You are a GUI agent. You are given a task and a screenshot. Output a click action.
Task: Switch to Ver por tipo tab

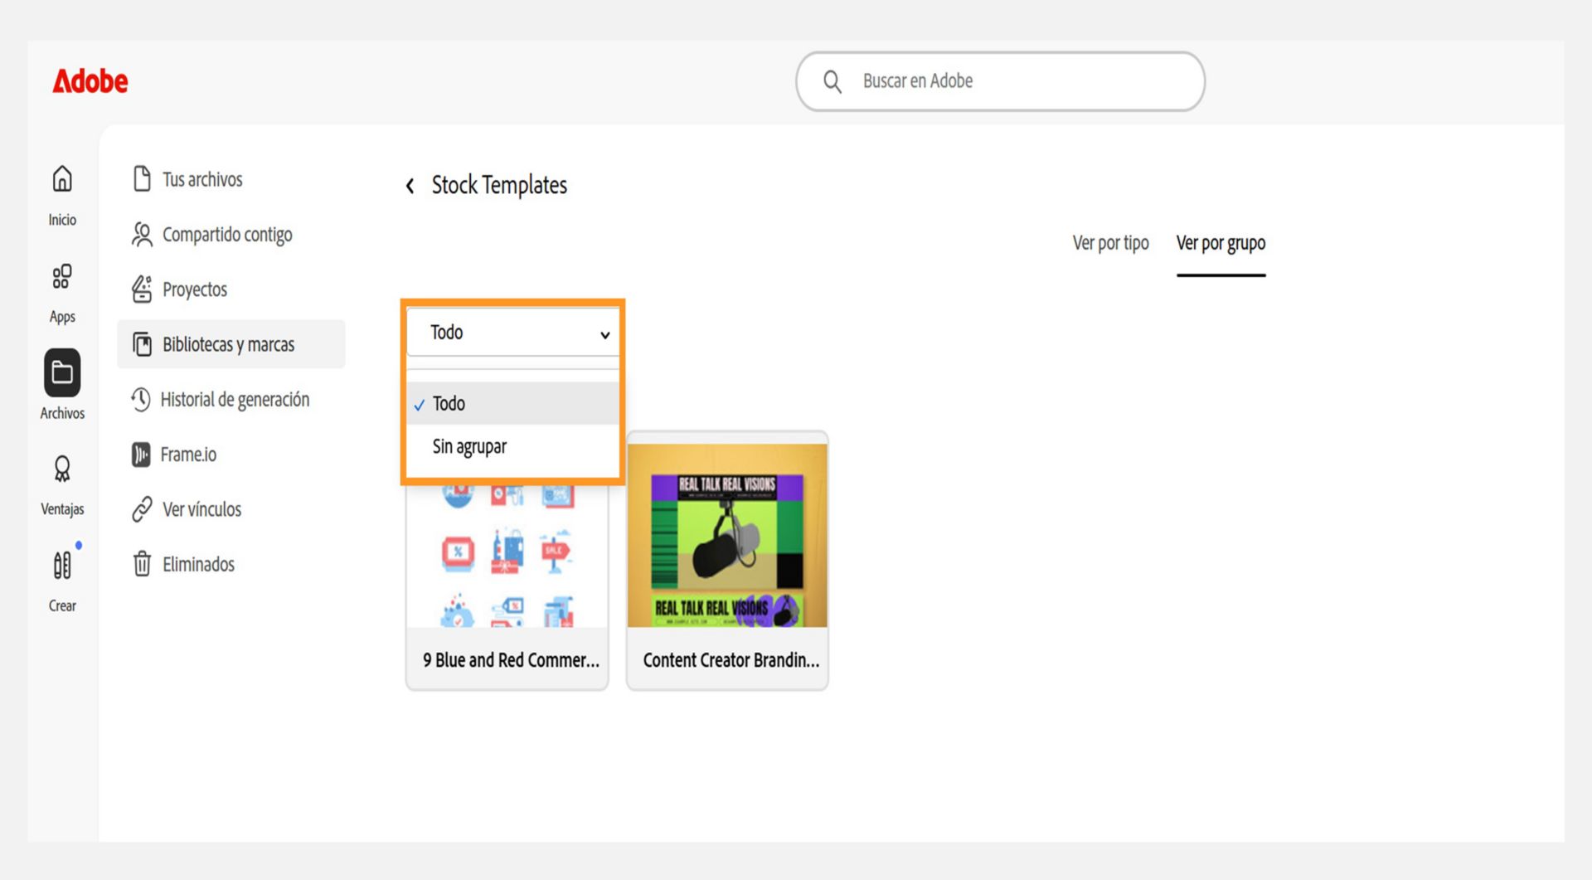coord(1110,243)
